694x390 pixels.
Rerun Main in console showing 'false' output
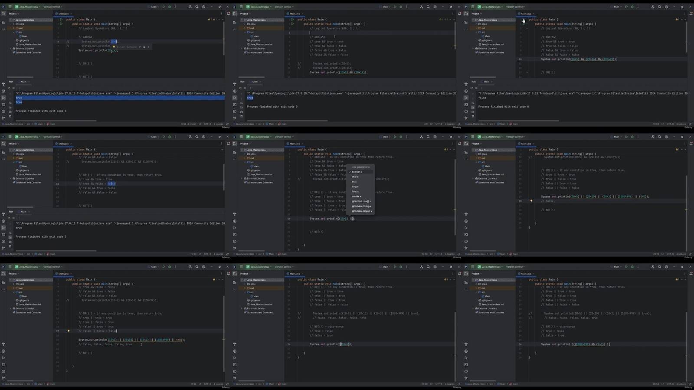coord(471,88)
